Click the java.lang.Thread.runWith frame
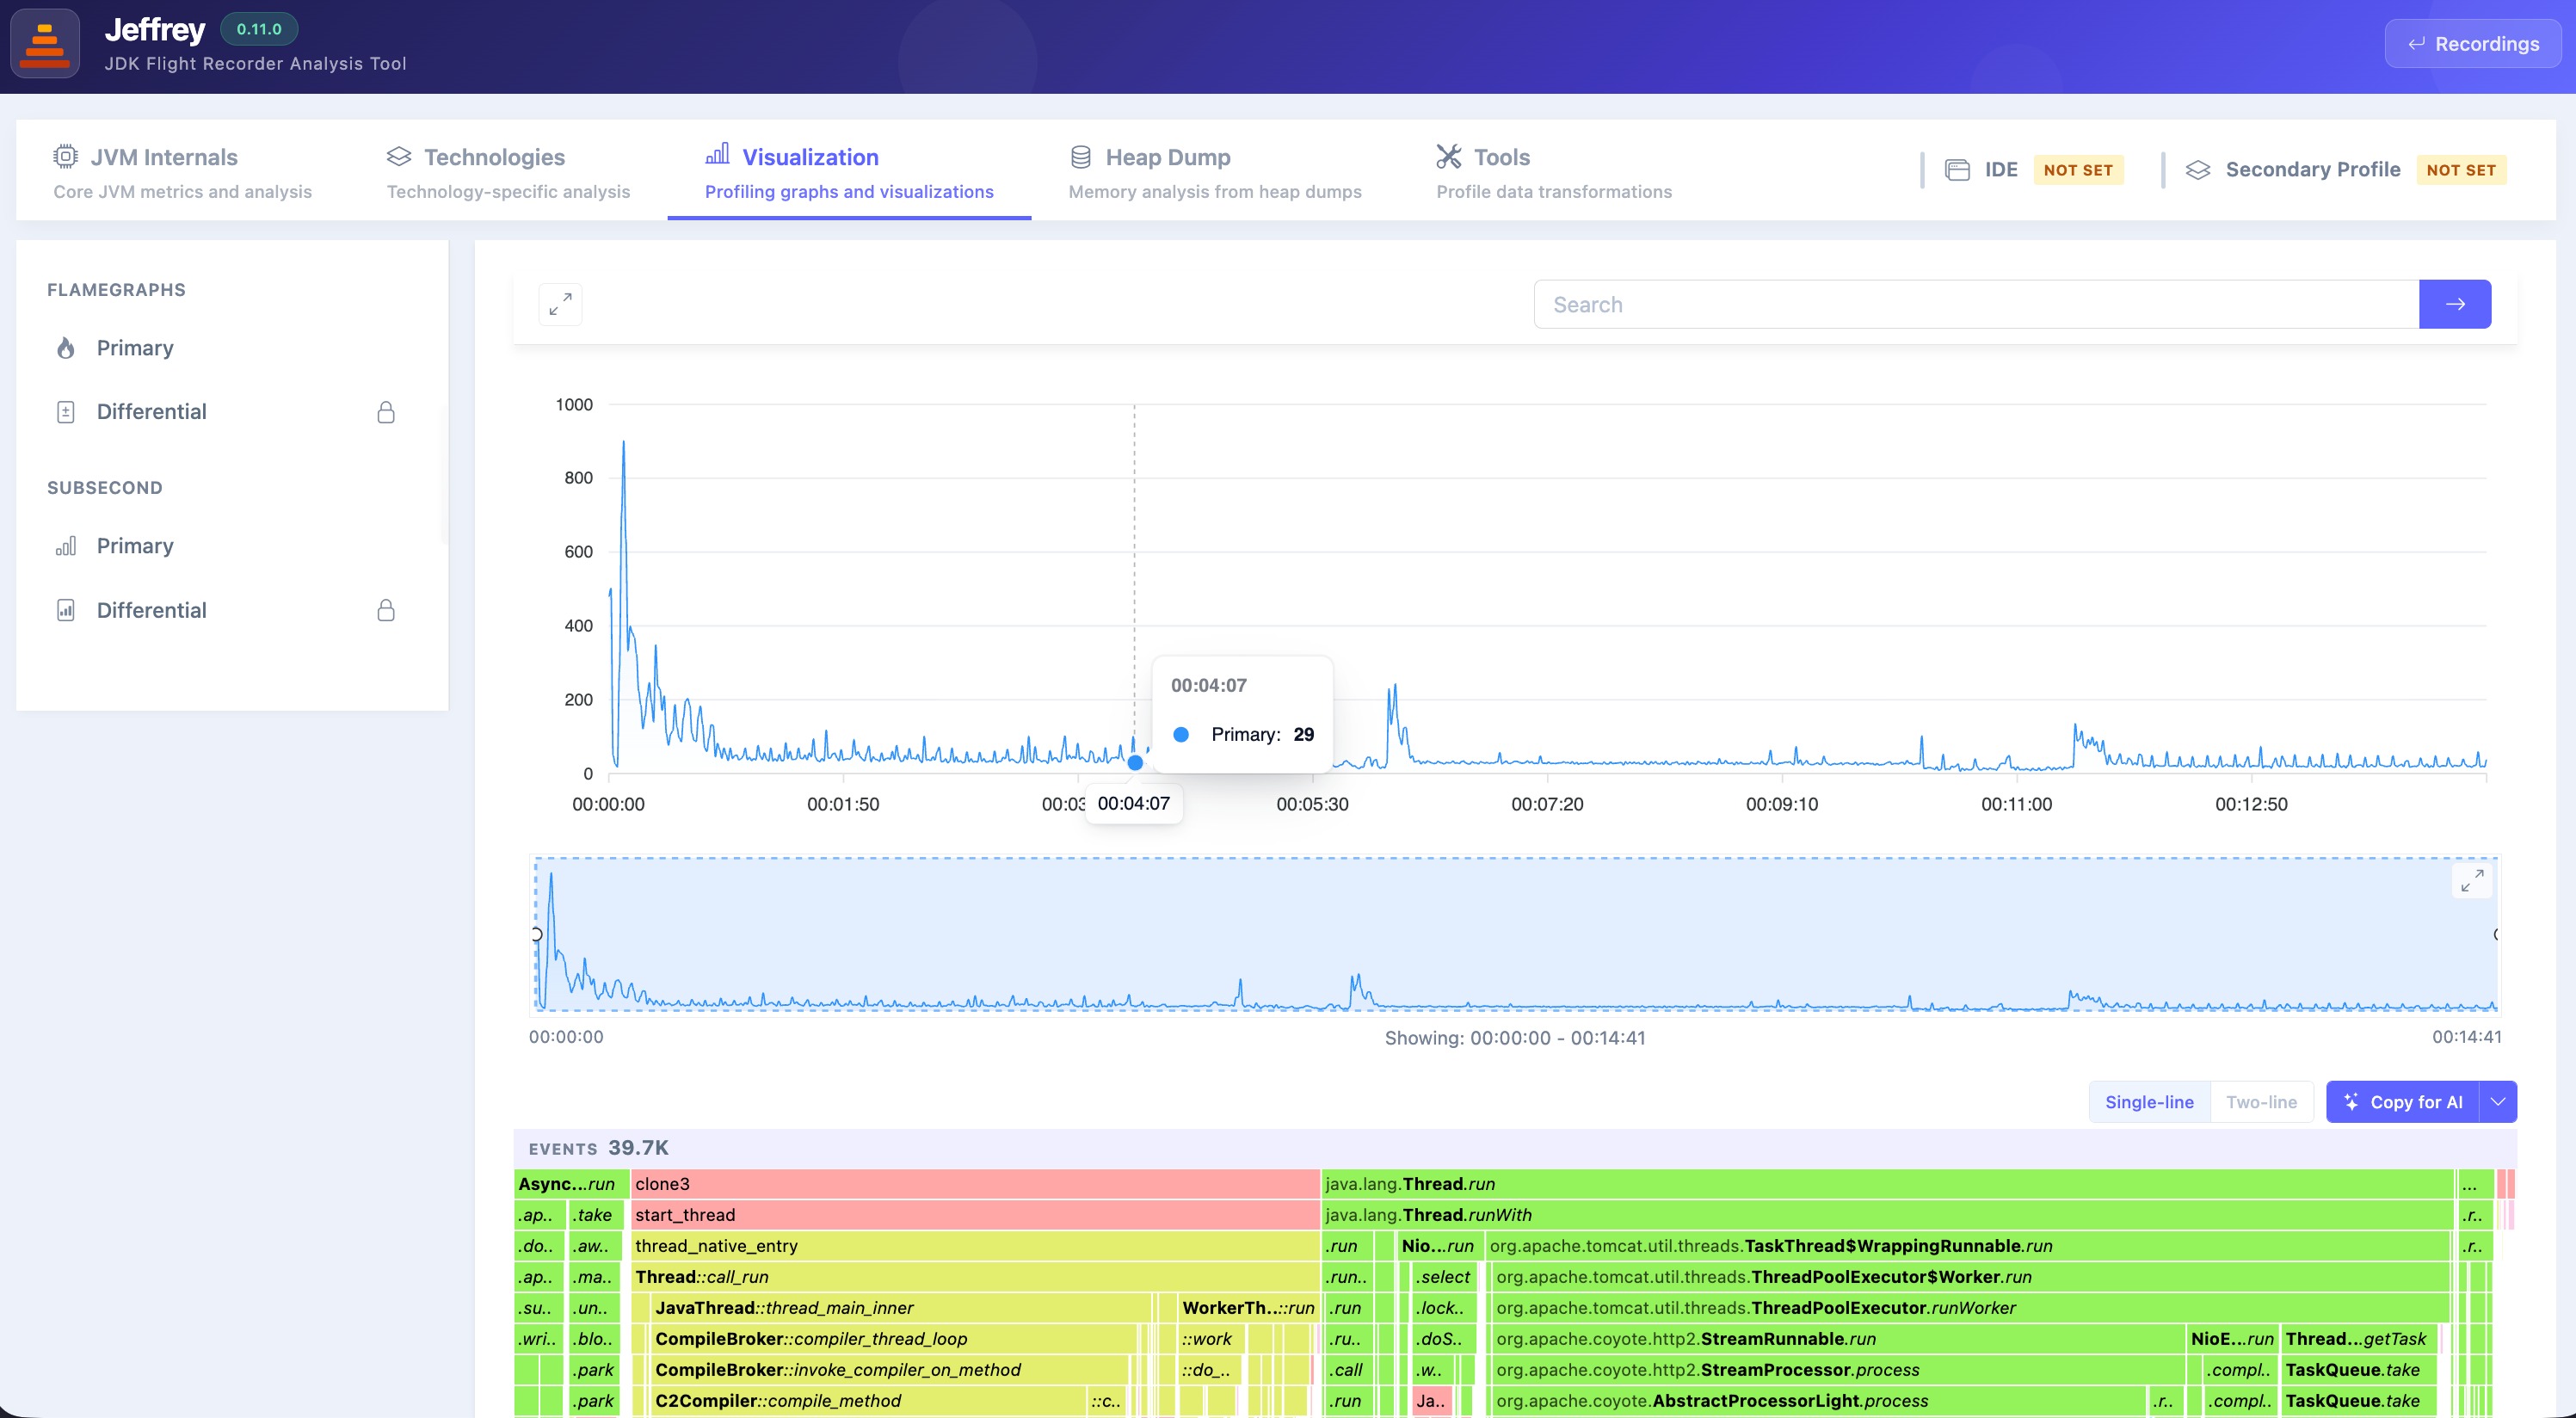This screenshot has width=2576, height=1418. click(x=1887, y=1215)
